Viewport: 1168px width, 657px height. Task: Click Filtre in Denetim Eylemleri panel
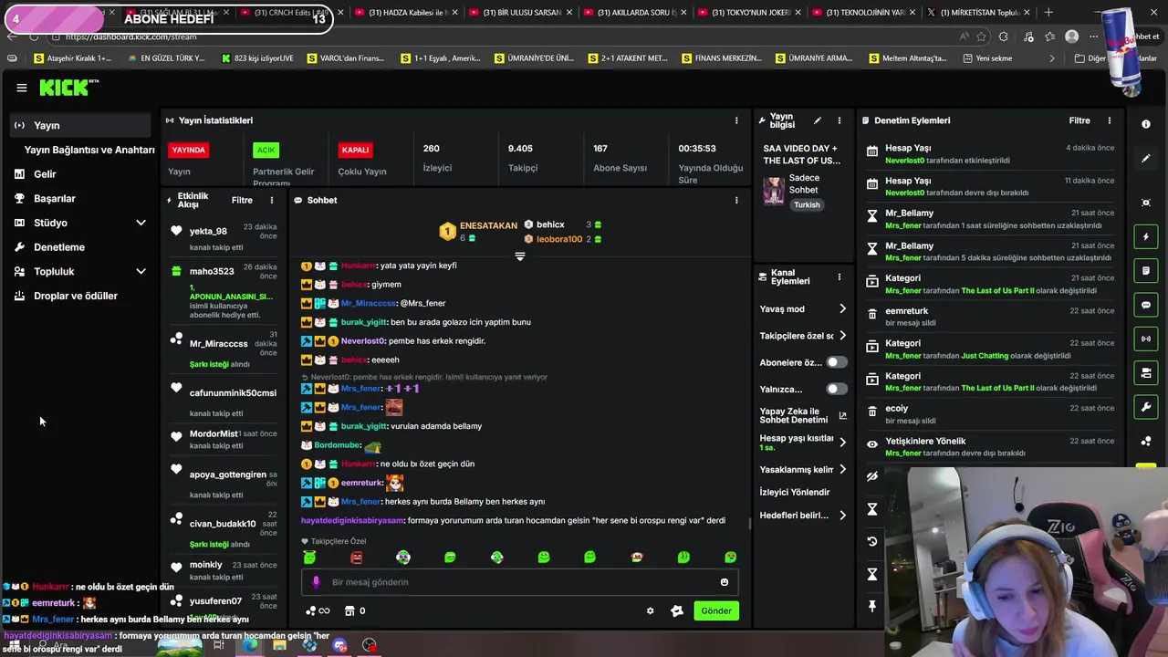pyautogui.click(x=1079, y=120)
